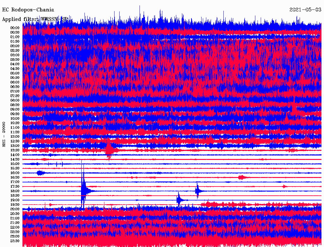Click the vertical HHZ - 20000 axis label
This screenshot has width=324, height=247.
(x=4, y=134)
